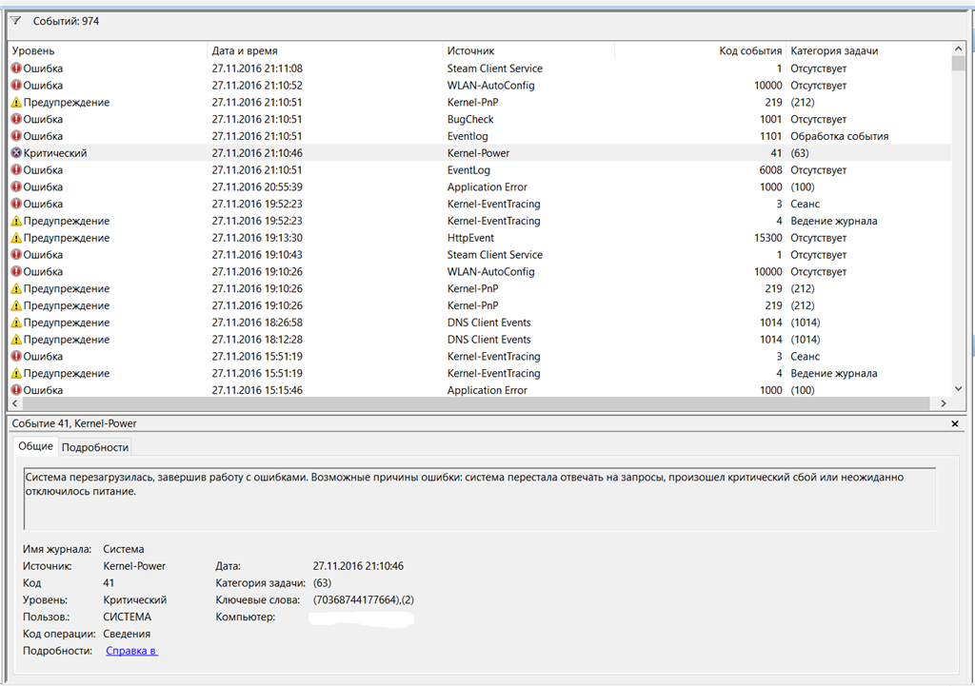This screenshot has width=975, height=686.
Task: Click the up arrow of the event list scrollbar
Action: point(958,49)
